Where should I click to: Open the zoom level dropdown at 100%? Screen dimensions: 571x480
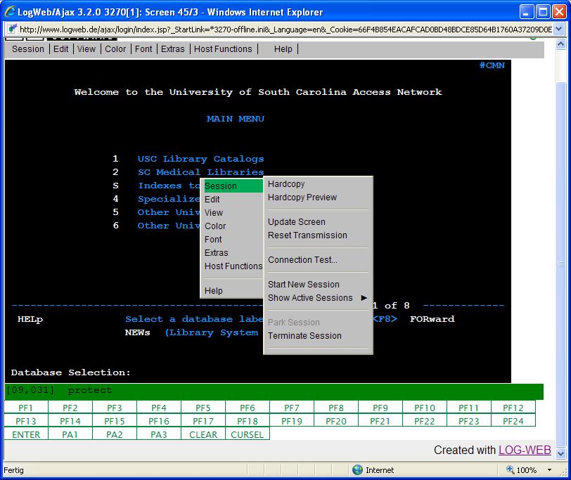(x=549, y=470)
